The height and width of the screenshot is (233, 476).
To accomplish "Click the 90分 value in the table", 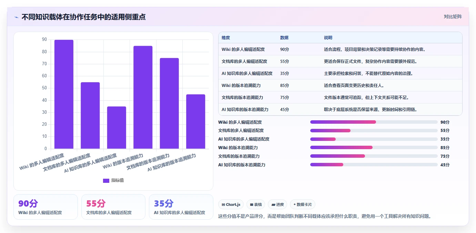I will tap(285, 49).
